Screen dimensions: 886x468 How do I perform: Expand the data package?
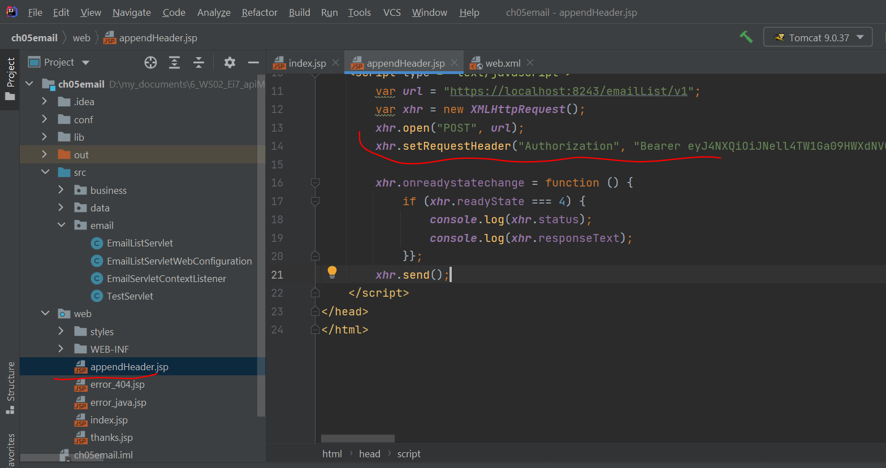(x=61, y=207)
